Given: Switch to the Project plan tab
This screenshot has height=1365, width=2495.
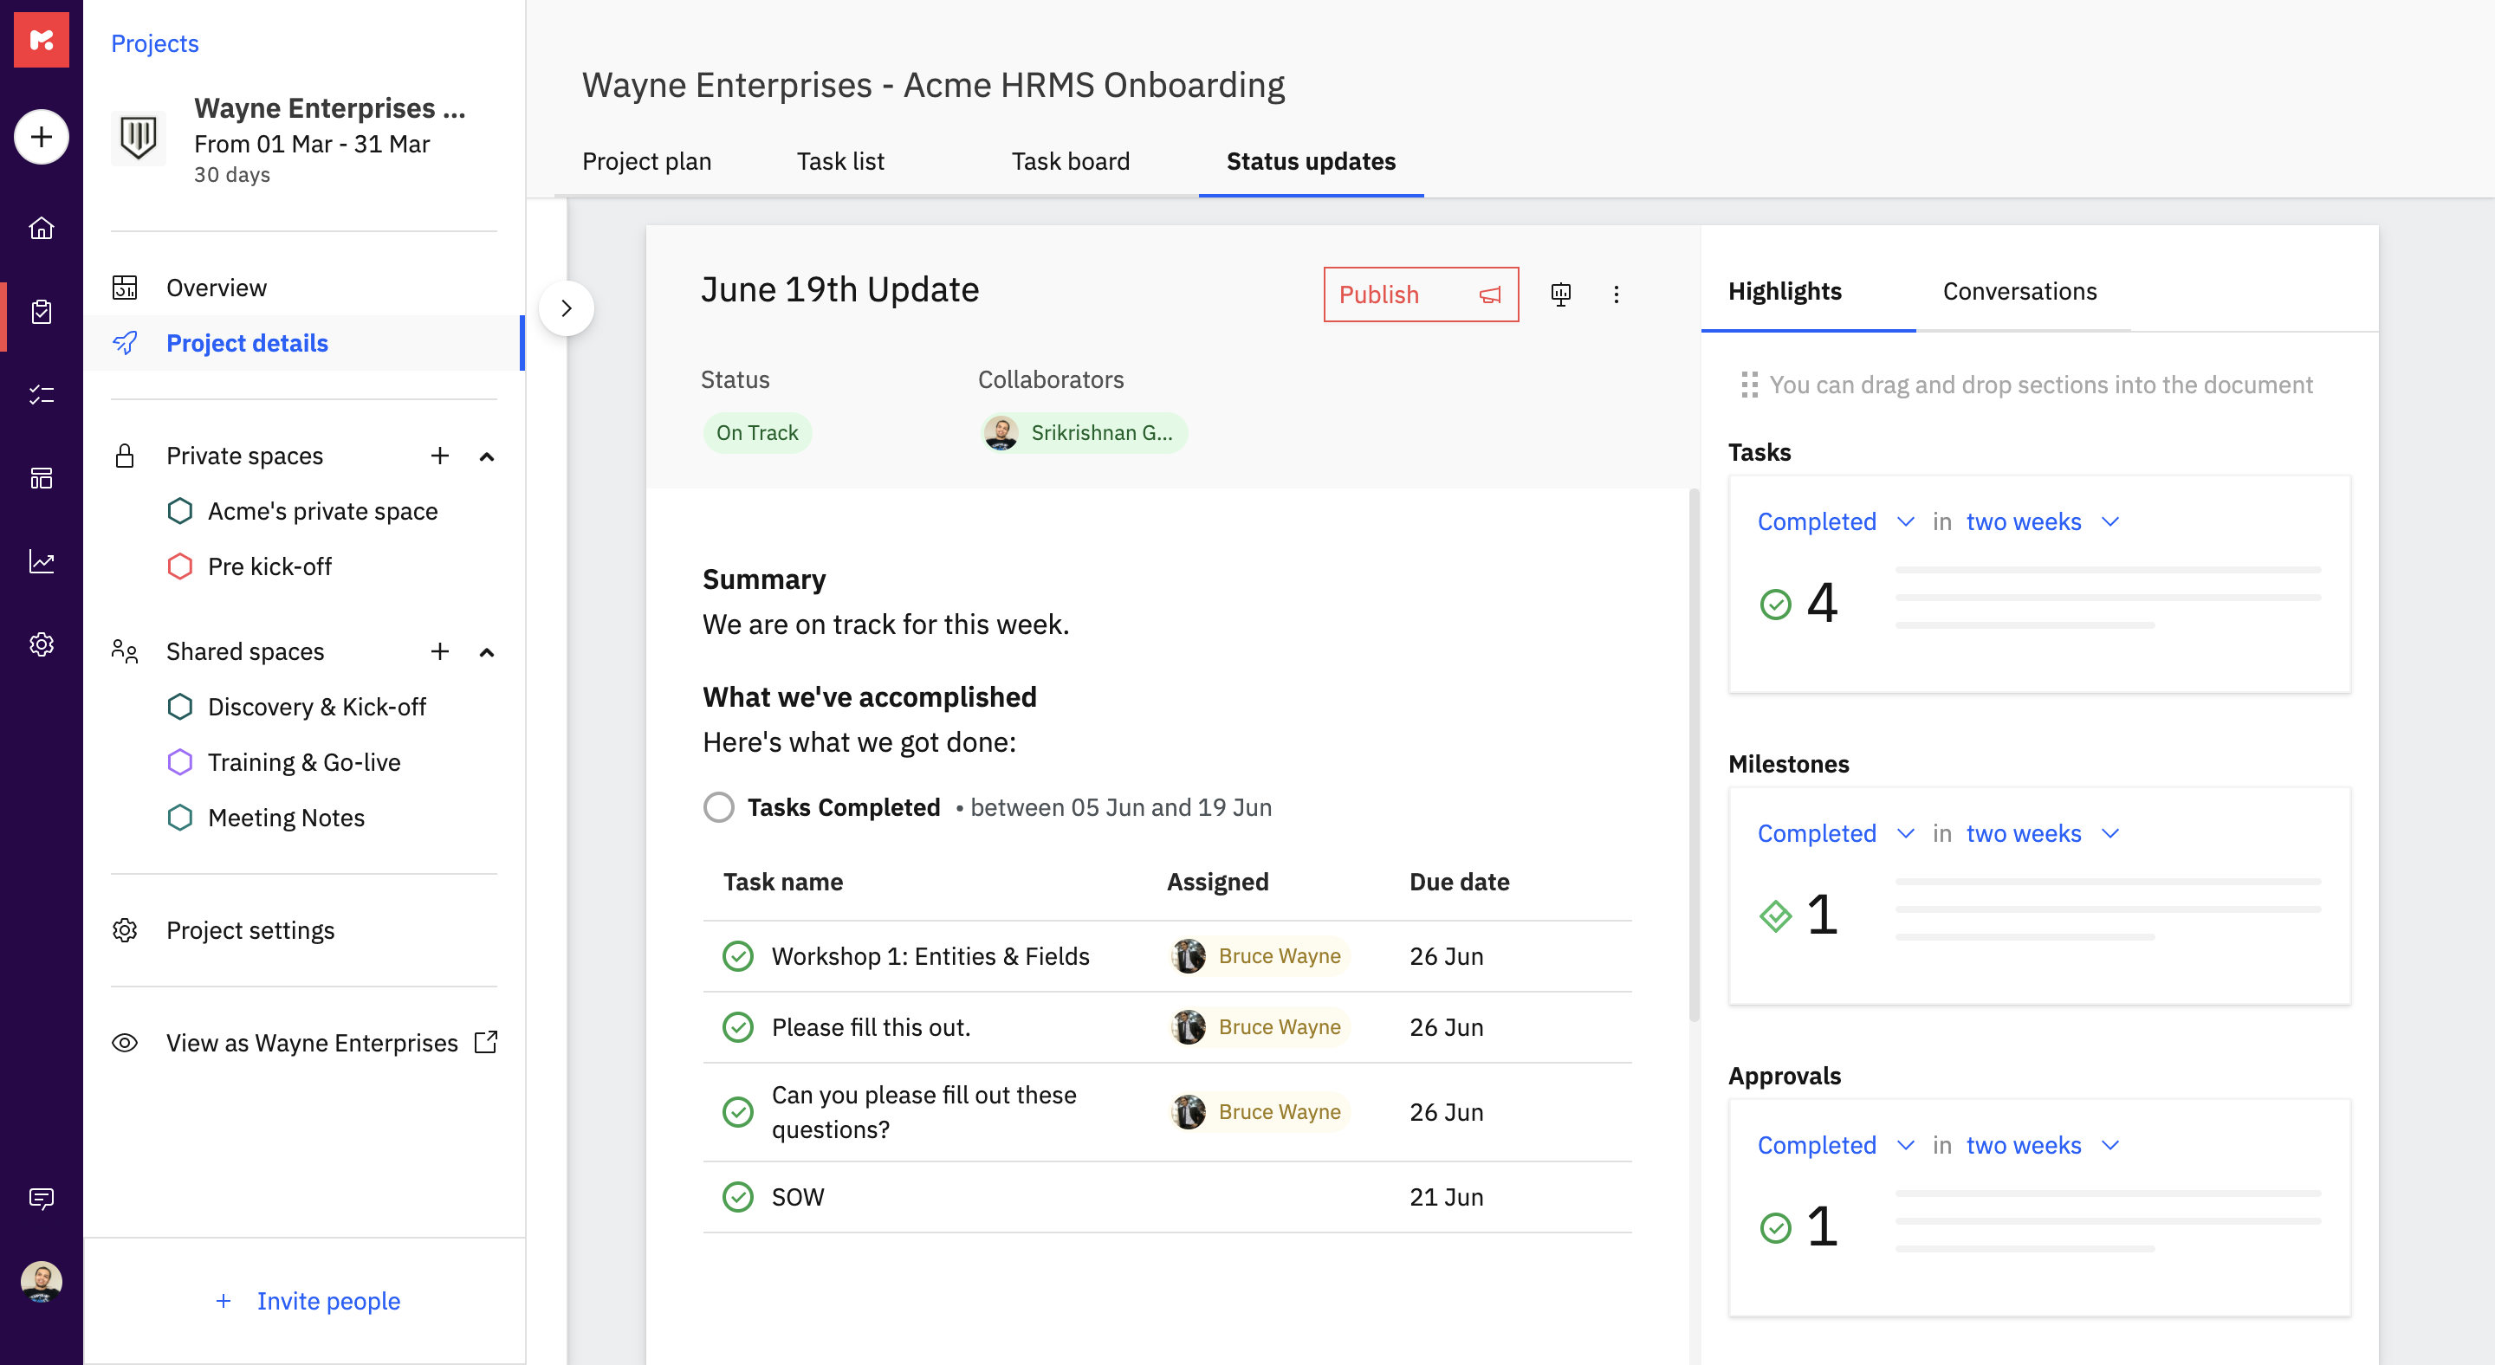Looking at the screenshot, I should coord(646,161).
